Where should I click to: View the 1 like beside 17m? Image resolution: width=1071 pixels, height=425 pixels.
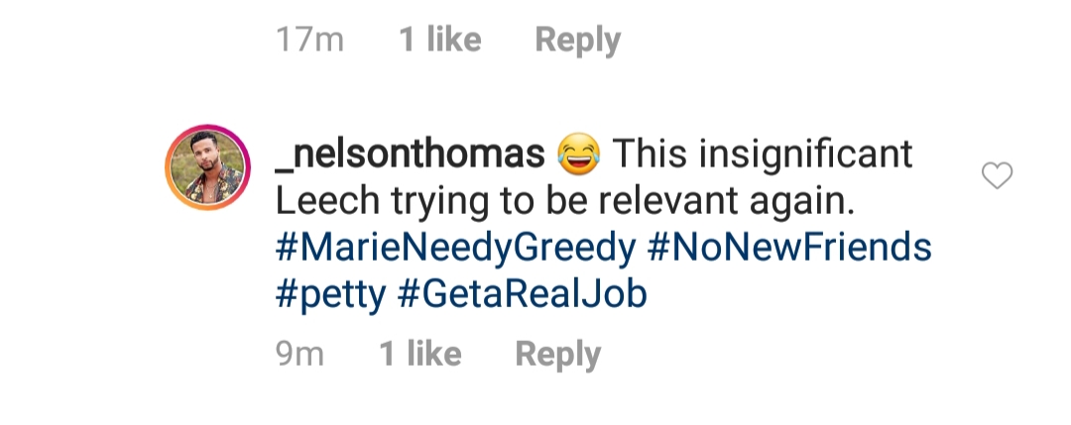tap(440, 39)
